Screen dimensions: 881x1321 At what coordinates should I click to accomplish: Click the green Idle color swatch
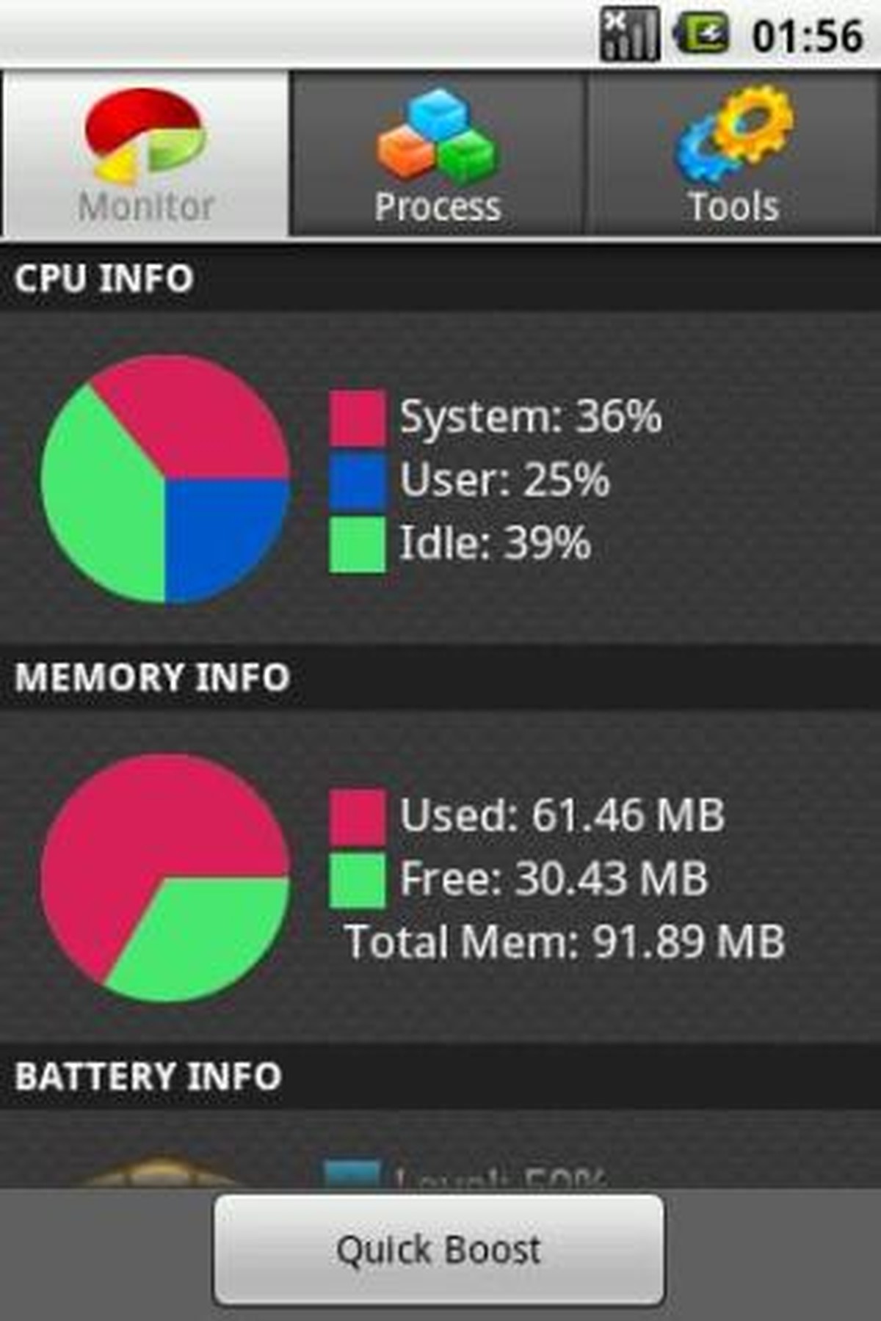click(x=357, y=544)
